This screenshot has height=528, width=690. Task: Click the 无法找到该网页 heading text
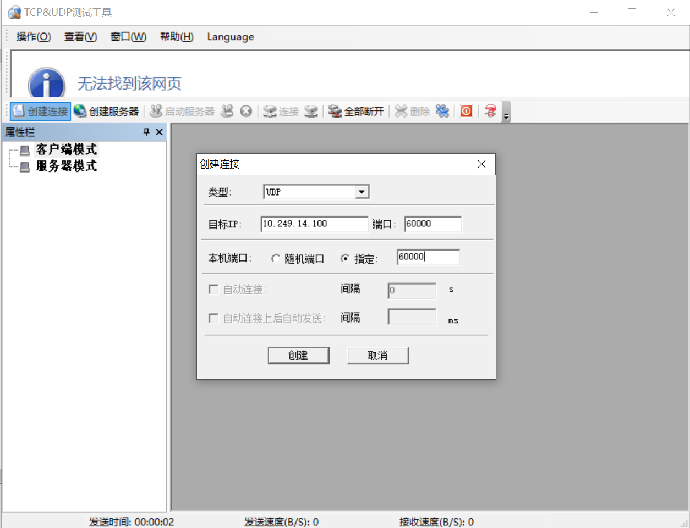click(x=129, y=84)
